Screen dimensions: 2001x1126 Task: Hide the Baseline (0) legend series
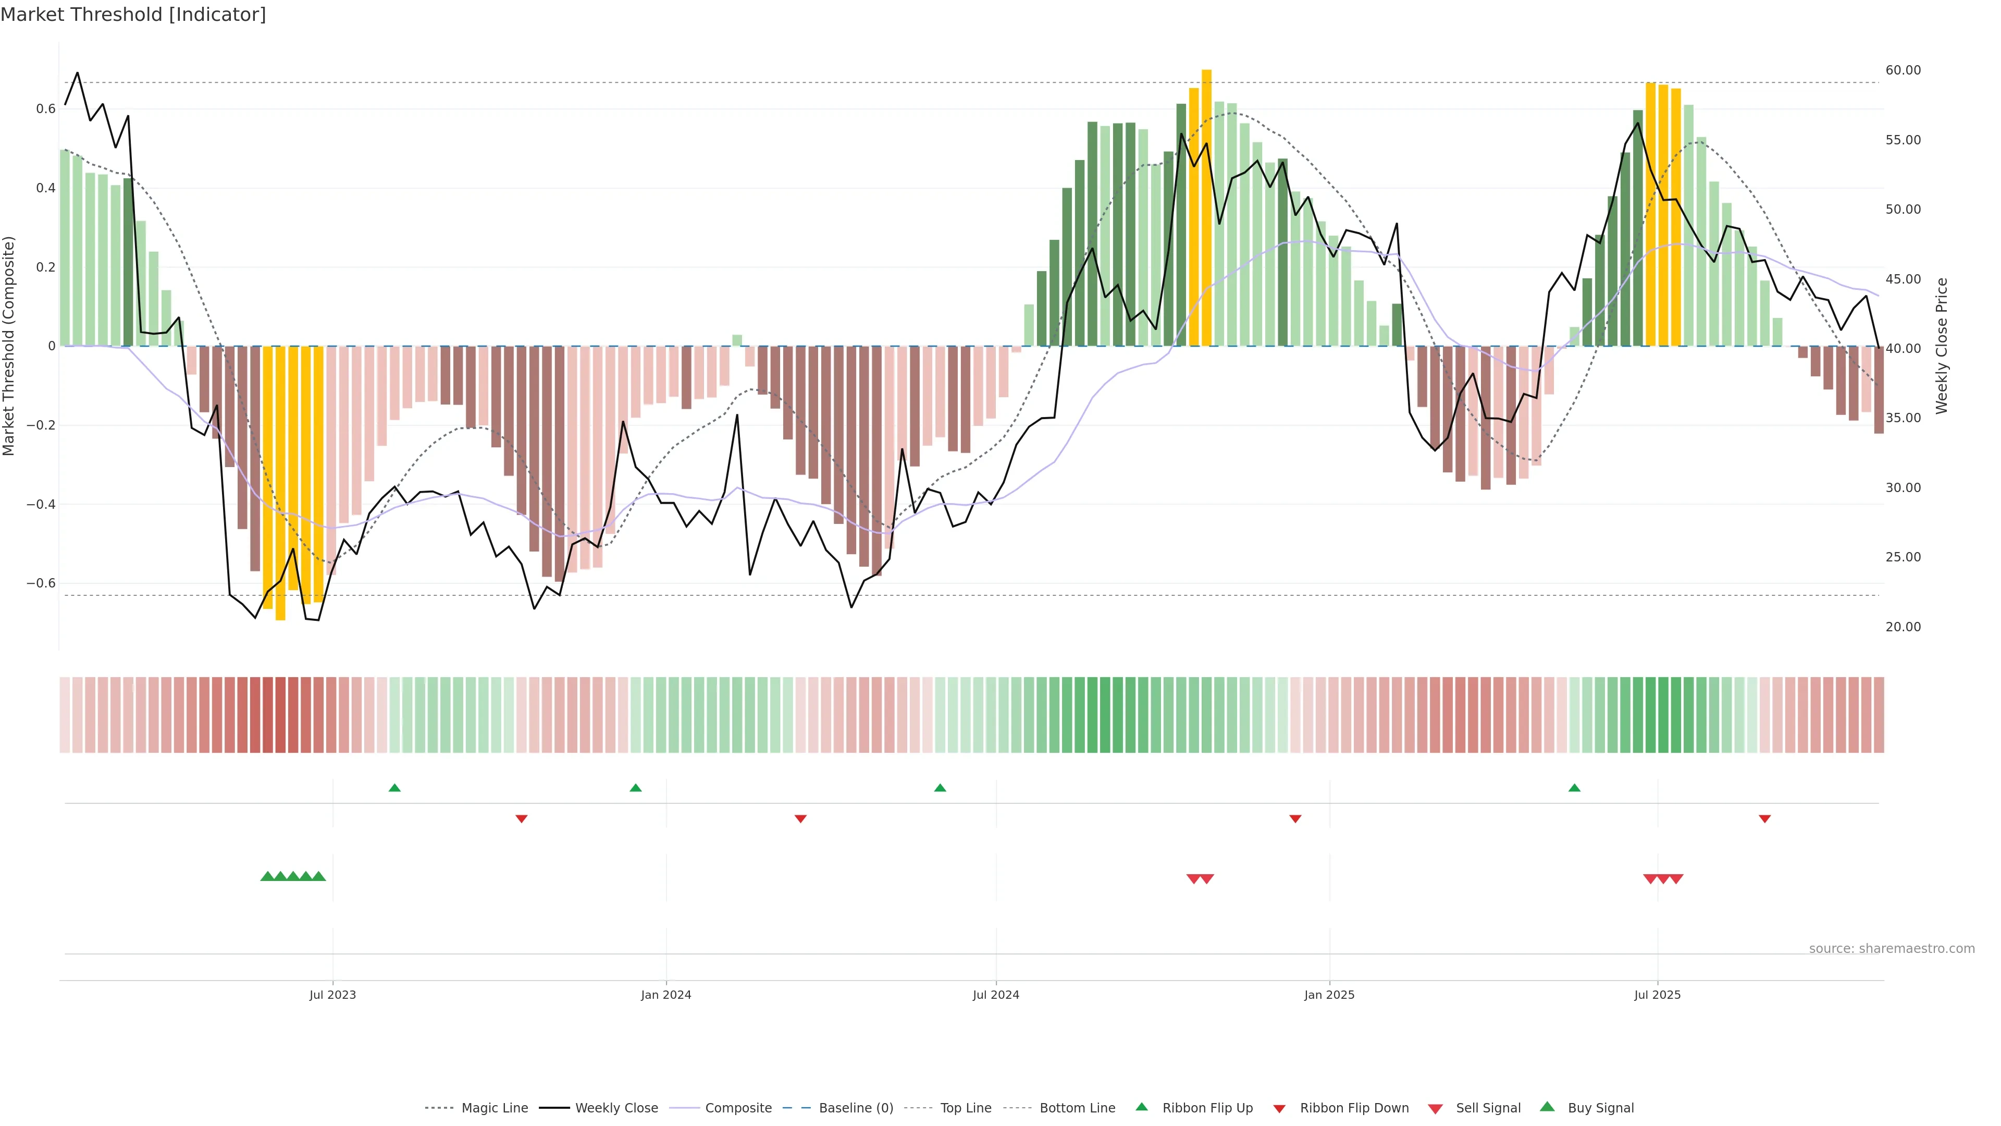tap(855, 1108)
